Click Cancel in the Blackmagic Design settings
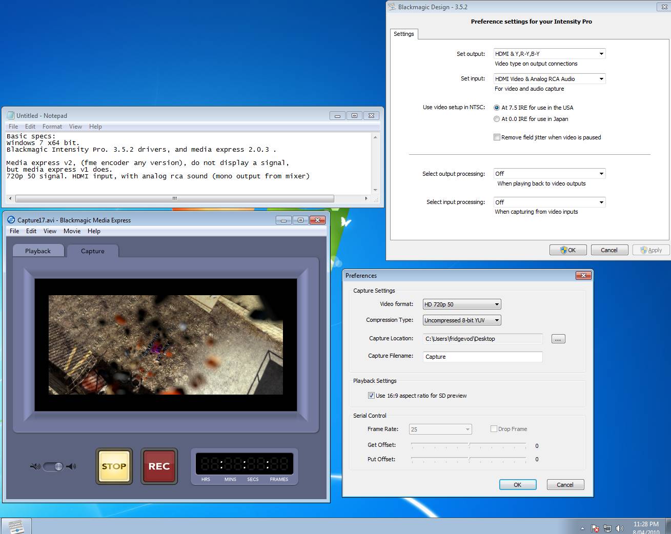 click(x=609, y=250)
